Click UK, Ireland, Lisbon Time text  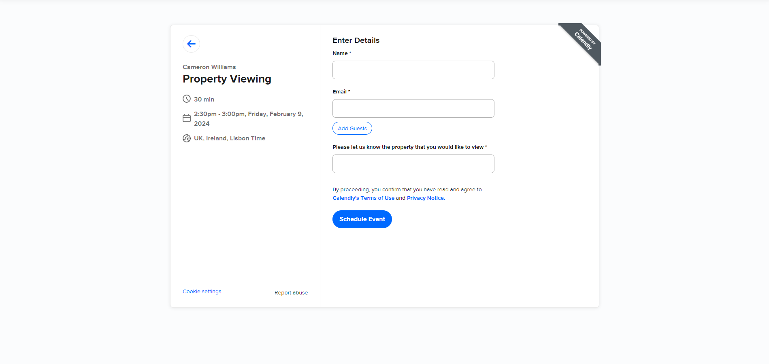230,138
